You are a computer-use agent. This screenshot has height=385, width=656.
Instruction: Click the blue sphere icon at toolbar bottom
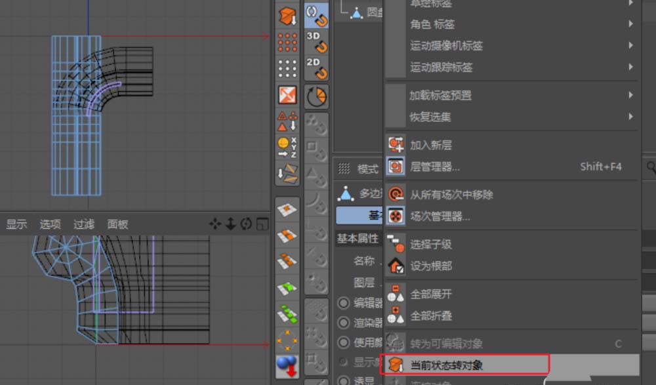[287, 365]
